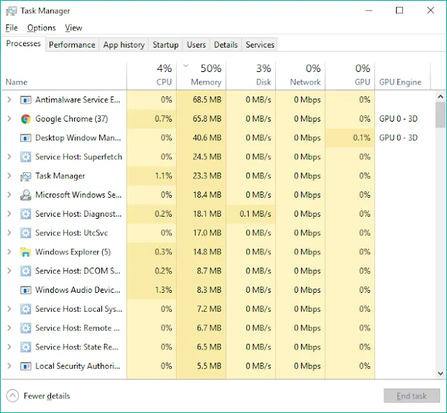Click the 1.3% CPU value cell
This screenshot has width=447, height=413.
coord(152,290)
